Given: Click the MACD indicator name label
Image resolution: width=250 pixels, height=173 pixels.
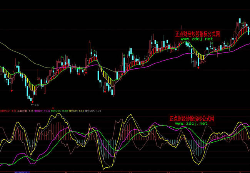Looking at the screenshot, I should [x=6, y=111].
